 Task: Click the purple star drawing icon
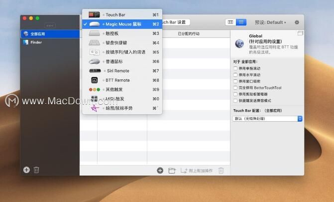95,108
